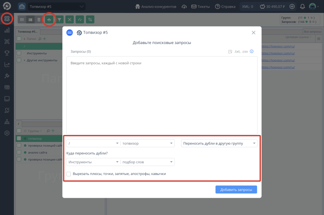This screenshot has width=324, height=215.
Task: Click the blue menu circle in dialog
Action: (70, 33)
